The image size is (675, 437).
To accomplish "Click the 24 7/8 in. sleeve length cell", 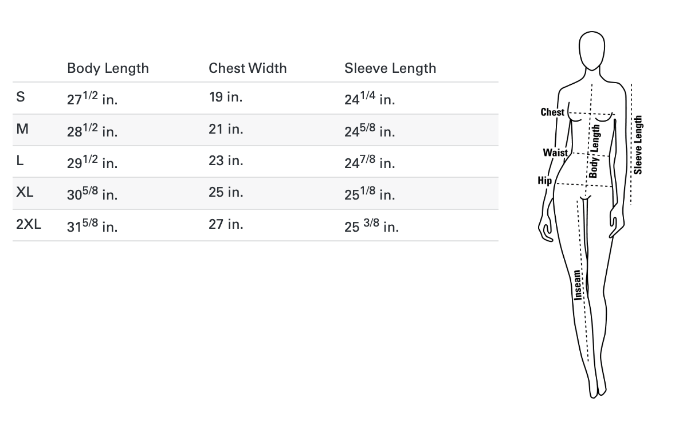I will (370, 162).
